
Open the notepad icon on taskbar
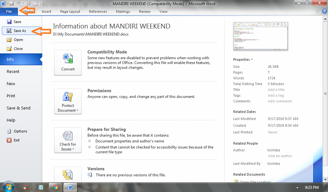(41, 187)
